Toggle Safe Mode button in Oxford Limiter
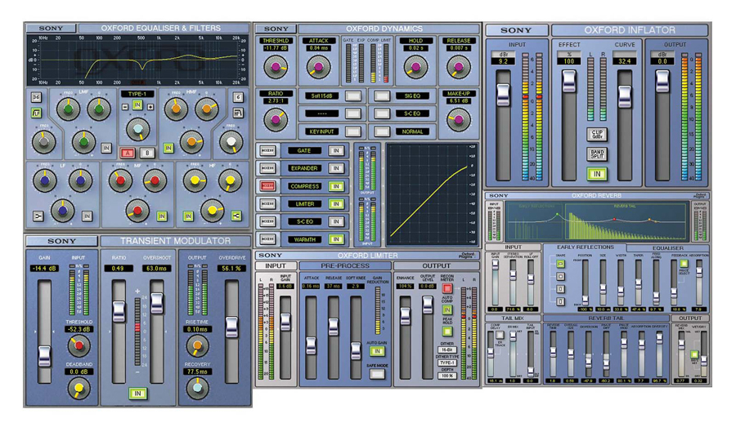 click(377, 374)
